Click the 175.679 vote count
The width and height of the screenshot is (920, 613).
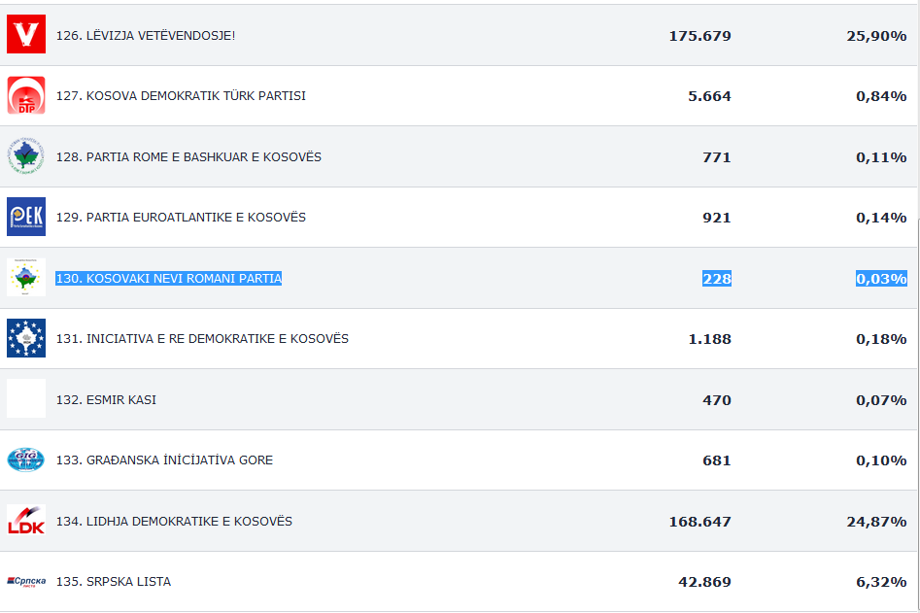(699, 36)
